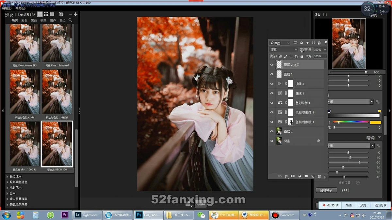Click the 高清 button in share bar

click(349, 205)
